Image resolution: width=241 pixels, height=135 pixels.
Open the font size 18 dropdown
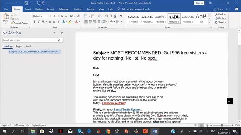59,16
